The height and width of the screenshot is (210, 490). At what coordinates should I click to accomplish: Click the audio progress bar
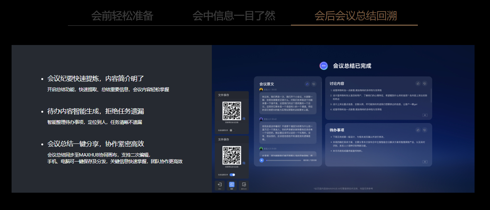point(283,160)
